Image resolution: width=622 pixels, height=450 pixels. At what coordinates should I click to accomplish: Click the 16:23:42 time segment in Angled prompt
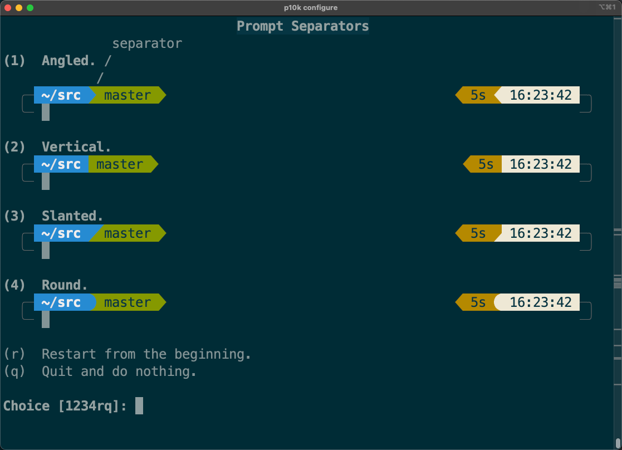[x=540, y=95]
